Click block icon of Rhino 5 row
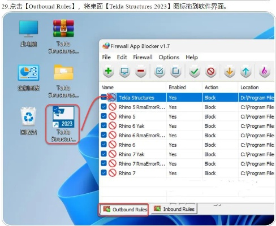Screen dimensions: 276x226 [x=113, y=116]
